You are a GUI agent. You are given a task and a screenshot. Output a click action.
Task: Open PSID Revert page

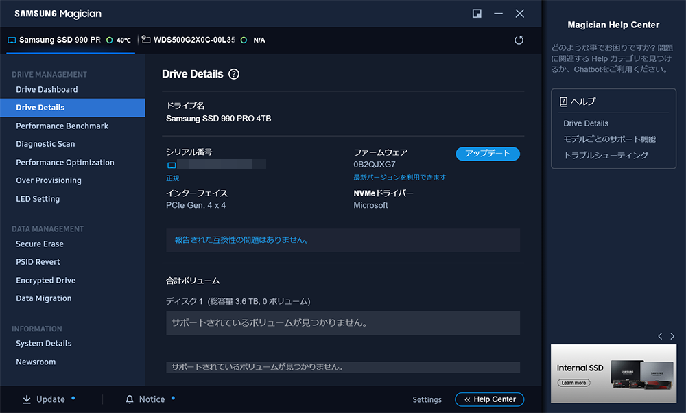coord(38,261)
